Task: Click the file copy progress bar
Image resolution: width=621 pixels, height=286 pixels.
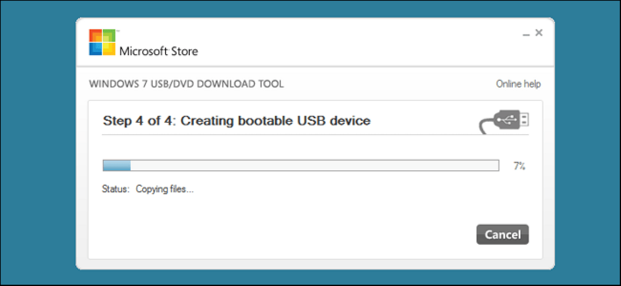Action: pos(301,165)
